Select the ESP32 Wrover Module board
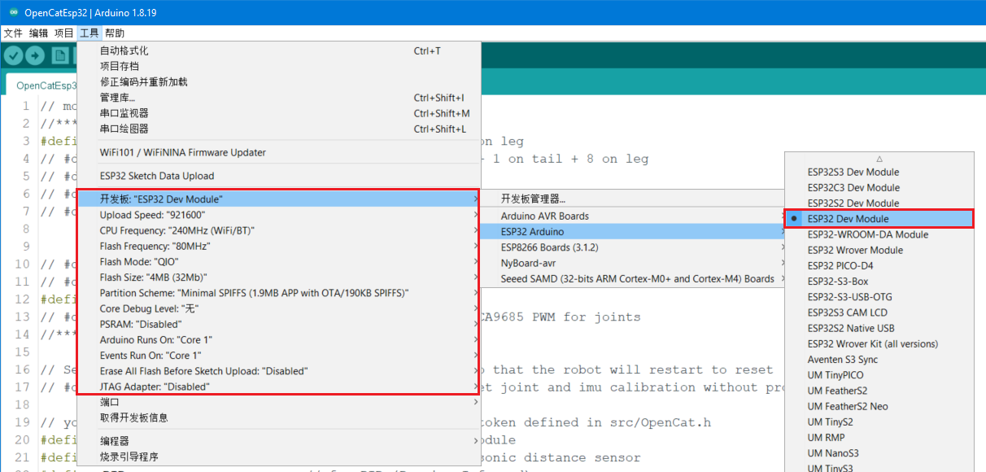 [879, 250]
